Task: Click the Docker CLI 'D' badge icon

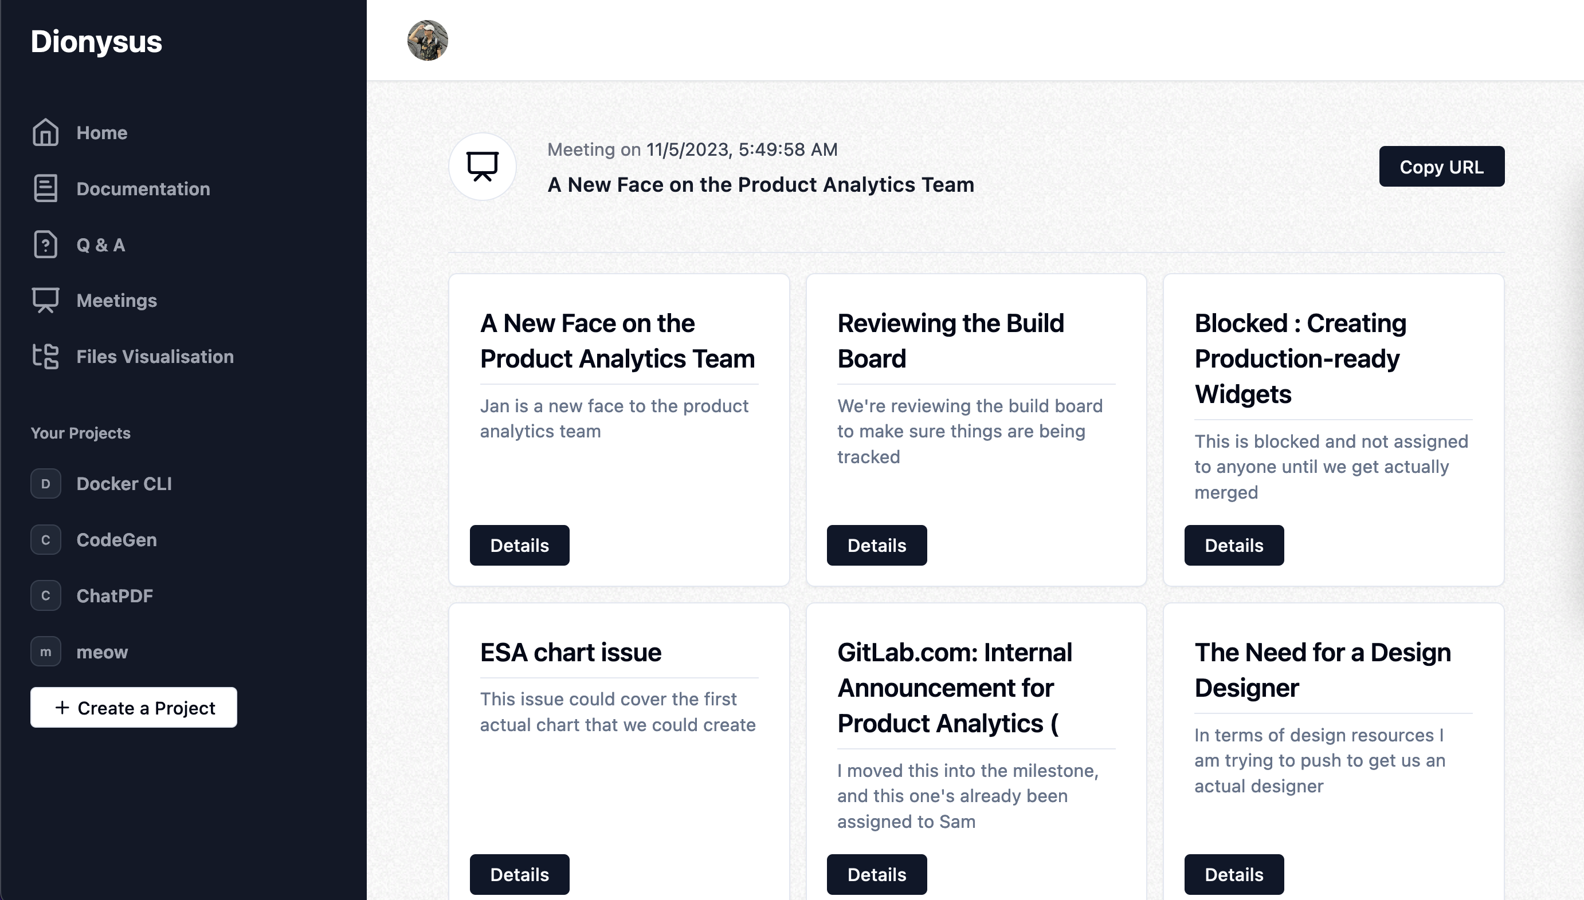Action: point(45,483)
